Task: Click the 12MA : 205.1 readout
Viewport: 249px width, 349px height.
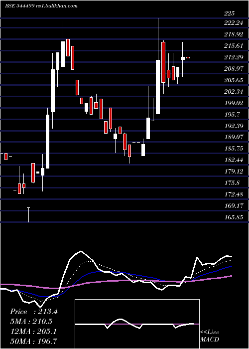Action: click(x=33, y=332)
